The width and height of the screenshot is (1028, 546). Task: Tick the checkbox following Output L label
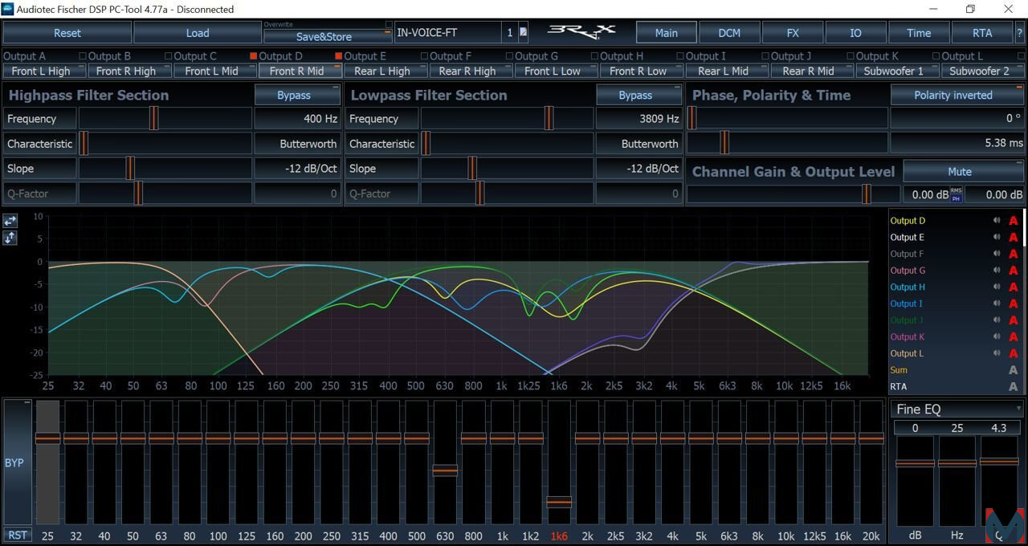[1020, 56]
